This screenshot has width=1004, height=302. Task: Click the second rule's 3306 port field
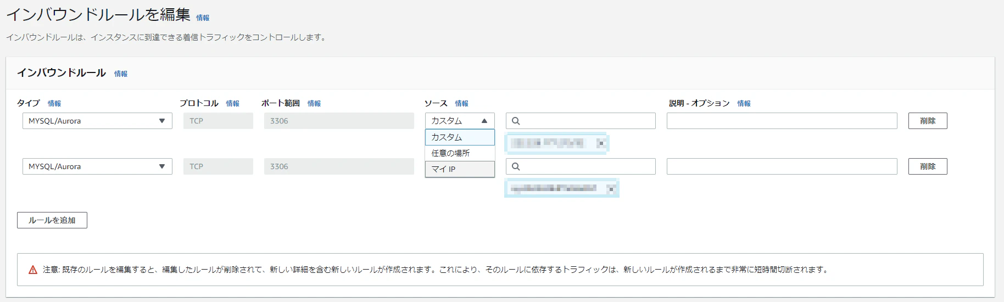(x=339, y=166)
